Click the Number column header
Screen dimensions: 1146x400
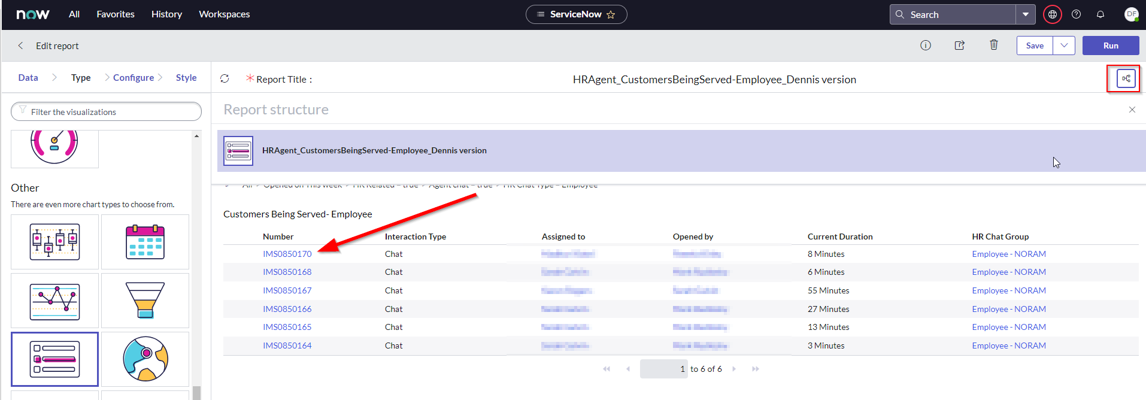[278, 237]
